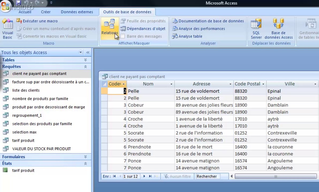This screenshot has height=192, width=319.
Task: Click the horizontal scrollbar left arrow
Action: point(232,176)
